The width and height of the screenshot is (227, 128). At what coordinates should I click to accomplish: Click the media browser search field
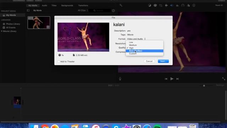[x=100, y=10]
